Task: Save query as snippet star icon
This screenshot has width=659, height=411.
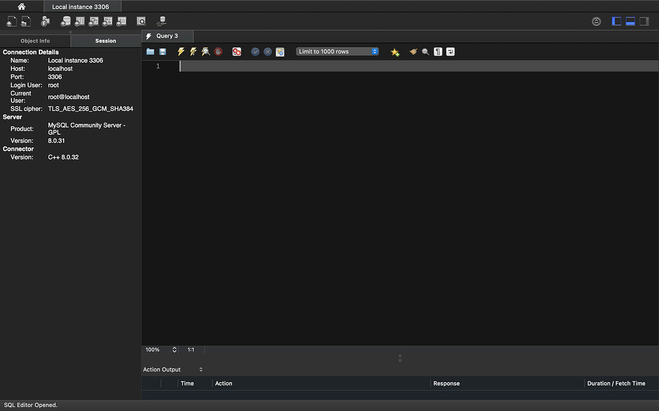Action: pos(395,52)
